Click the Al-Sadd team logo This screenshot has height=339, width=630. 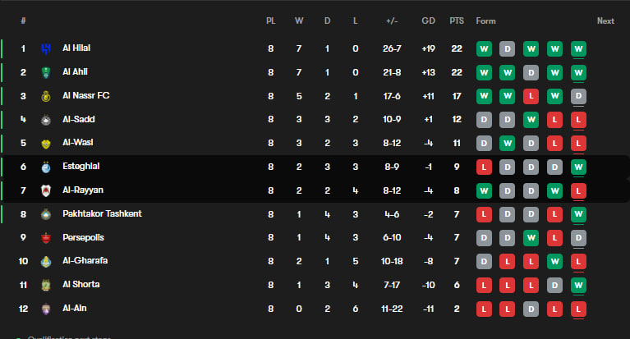pyautogui.click(x=46, y=120)
